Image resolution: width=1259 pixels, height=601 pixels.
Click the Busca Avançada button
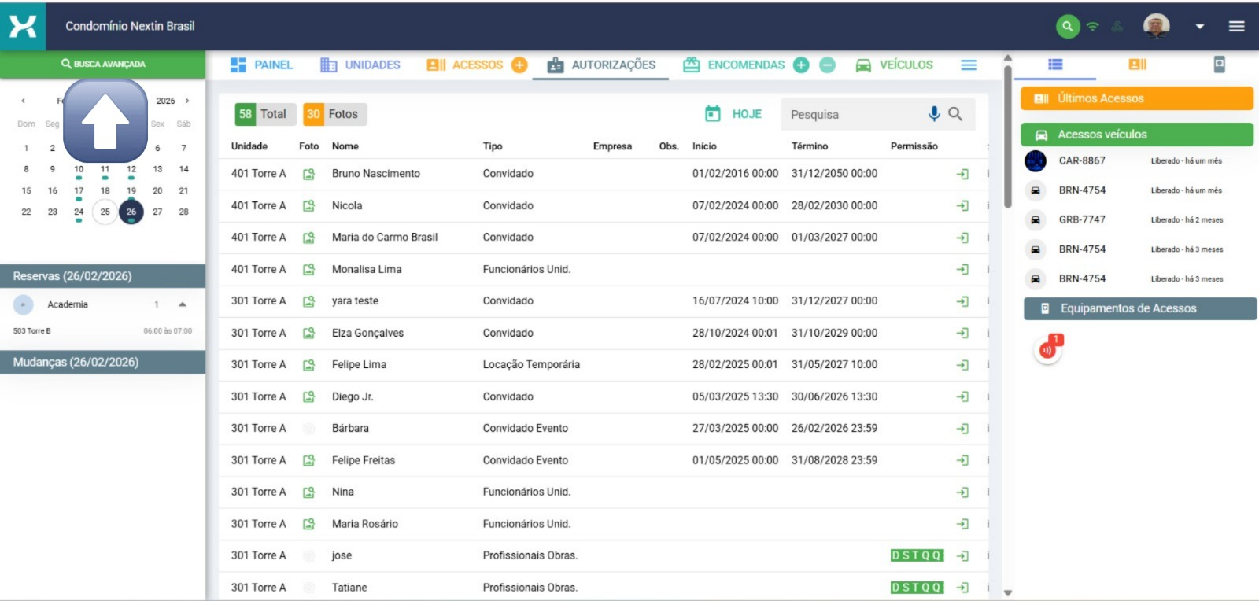pos(103,64)
